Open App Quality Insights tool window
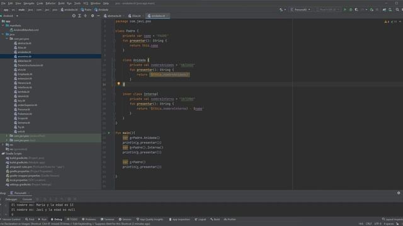Image resolution: width=403 pixels, height=226 pixels. pyautogui.click(x=150, y=219)
